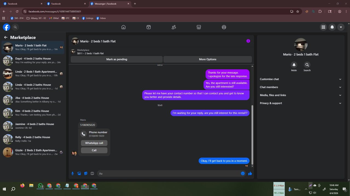Image resolution: width=350 pixels, height=196 pixels.
Task: Click the address bar URL
Action: (55, 11)
